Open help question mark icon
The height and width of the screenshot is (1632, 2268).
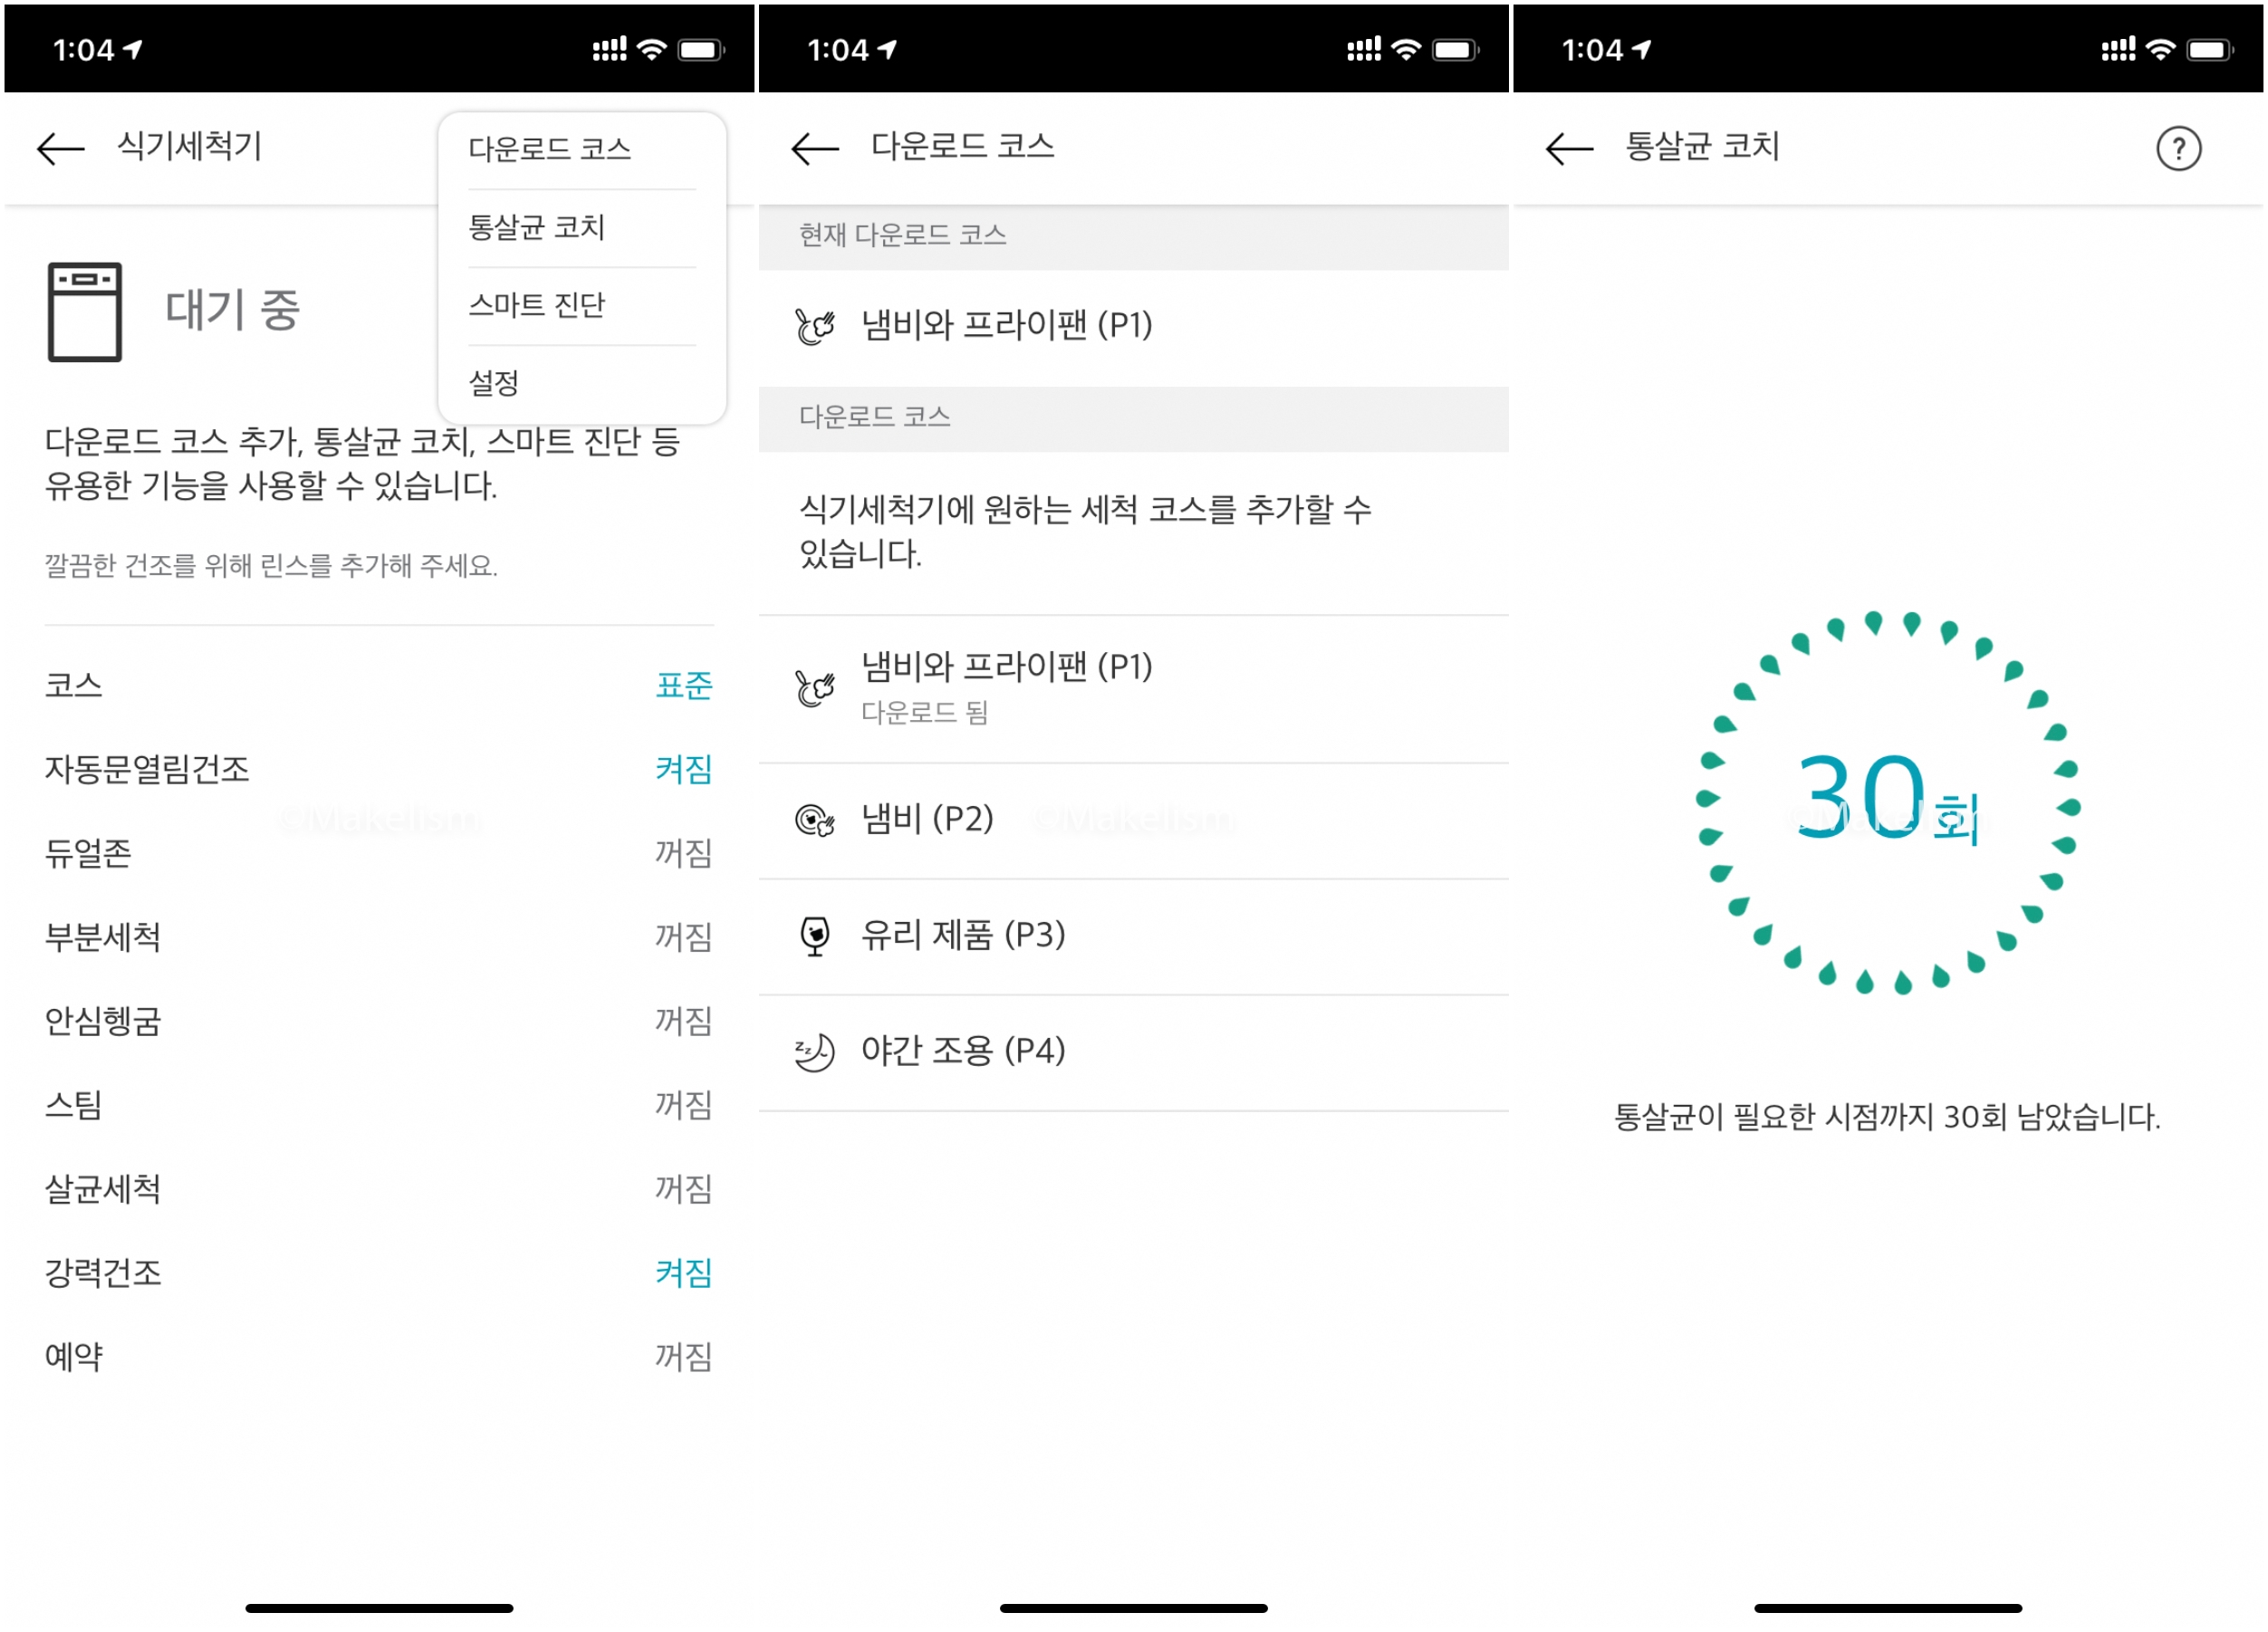pyautogui.click(x=2177, y=149)
